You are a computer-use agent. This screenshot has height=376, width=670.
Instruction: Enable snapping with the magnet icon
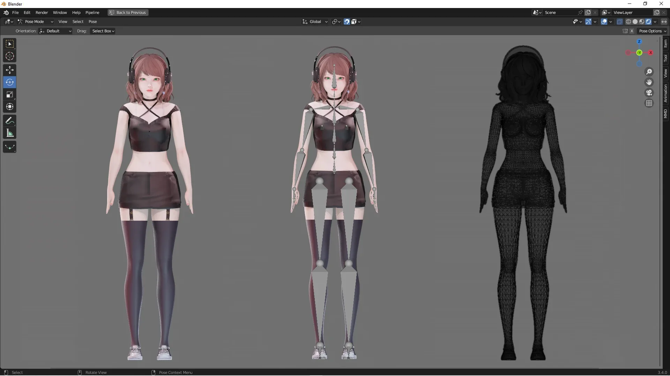coord(347,21)
